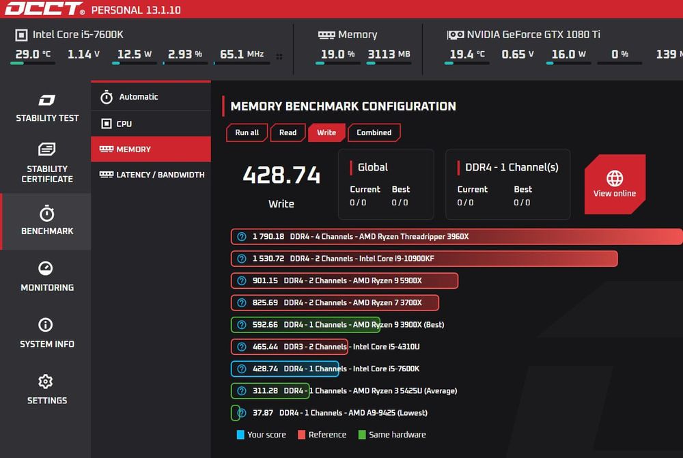This screenshot has height=458, width=683.
Task: Click the green Same hardware legend swatch
Action: pos(361,435)
